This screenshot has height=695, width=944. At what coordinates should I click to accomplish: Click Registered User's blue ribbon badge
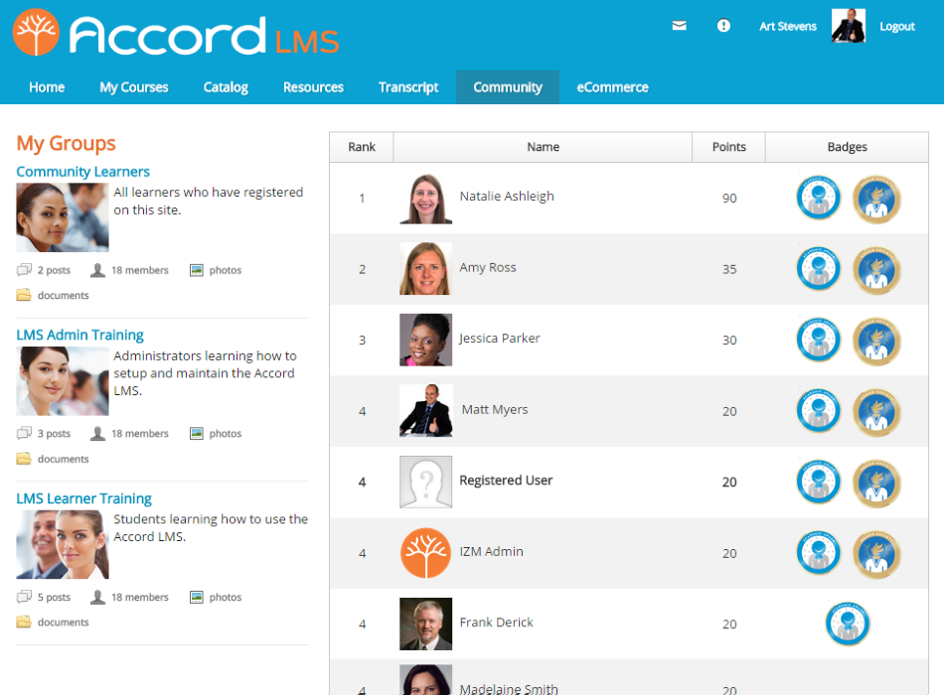[818, 482]
